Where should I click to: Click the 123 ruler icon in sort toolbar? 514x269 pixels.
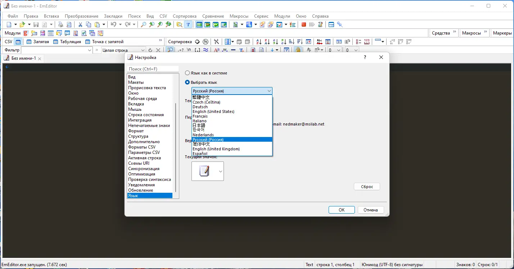point(367,42)
